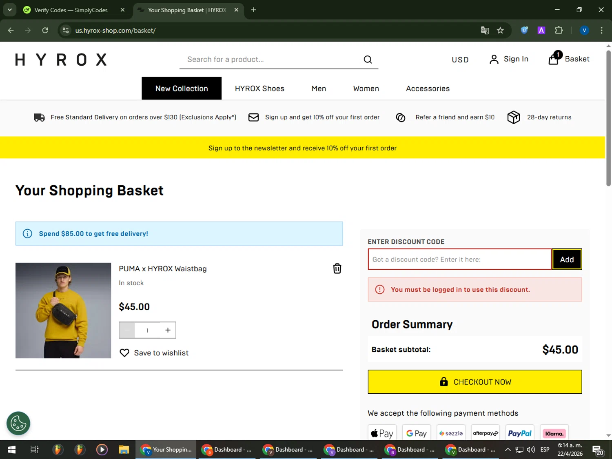
Task: Open the PUMA x HYROX Waistbag thumbnail
Action: (x=63, y=310)
